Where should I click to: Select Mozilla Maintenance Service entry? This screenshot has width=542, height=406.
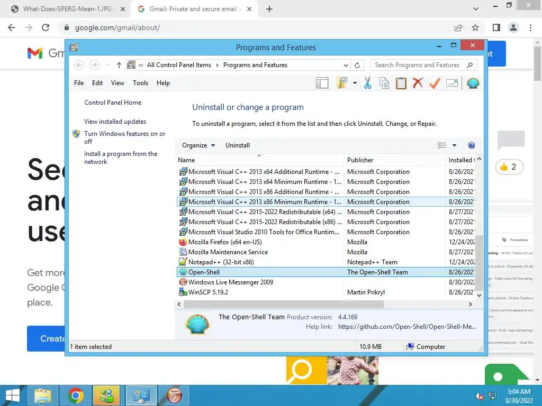point(326,252)
